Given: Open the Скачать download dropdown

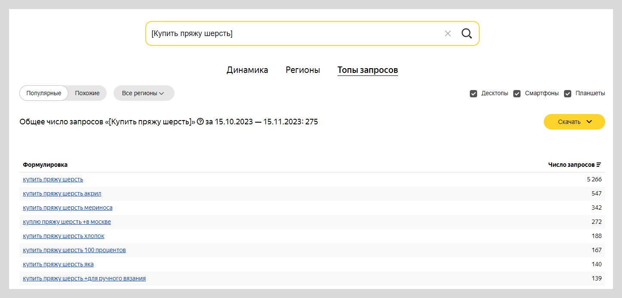Looking at the screenshot, I should coord(574,122).
